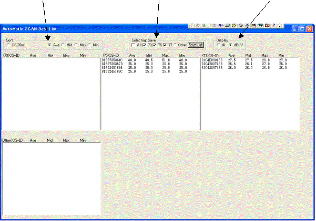Select dBuV display radio button
Image resolution: width=316 pixels, height=221 pixels.
click(x=231, y=45)
